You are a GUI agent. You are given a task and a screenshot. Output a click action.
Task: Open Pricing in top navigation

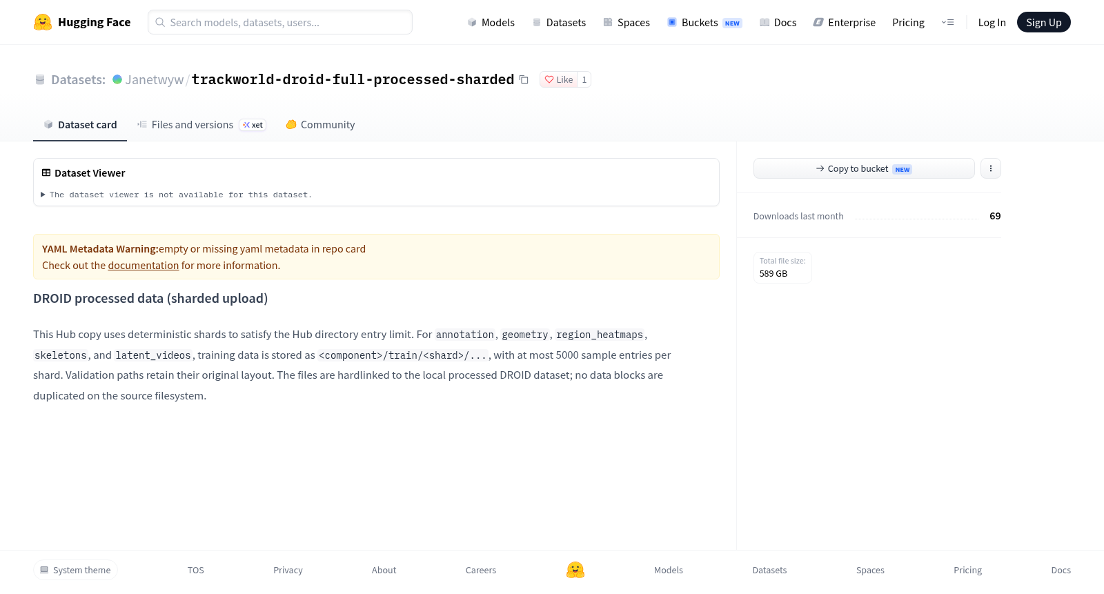tap(908, 22)
